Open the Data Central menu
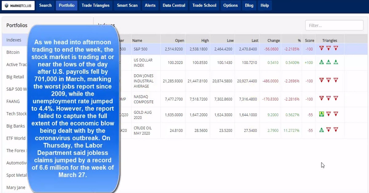The image size is (369, 193). (x=174, y=6)
